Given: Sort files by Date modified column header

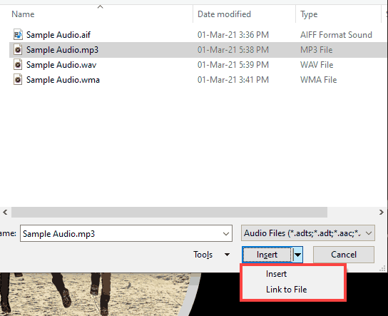Looking at the screenshot, I should tap(224, 14).
